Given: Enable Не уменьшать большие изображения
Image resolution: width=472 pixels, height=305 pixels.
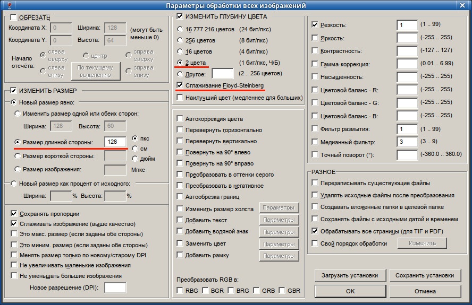Looking at the screenshot, I should point(14,275).
